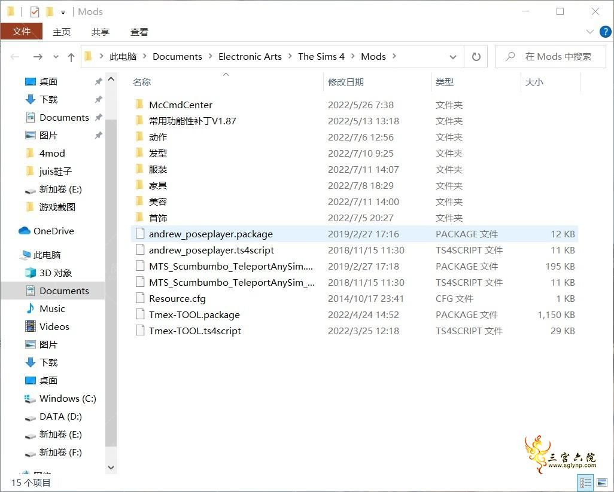Click the new folder icon in title bar
This screenshot has height=492, width=614.
[50, 12]
